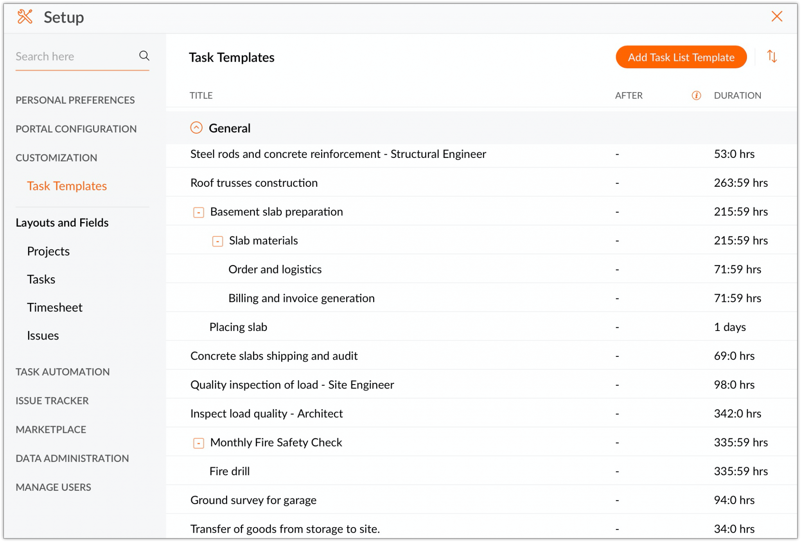Click the circular chevron beside General
The height and width of the screenshot is (542, 801).
click(x=197, y=127)
